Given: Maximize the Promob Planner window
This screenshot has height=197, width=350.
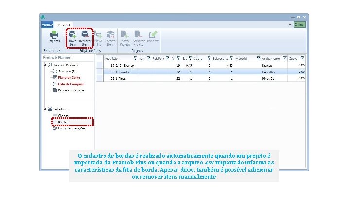Looking at the screenshot, I should 298,17.
